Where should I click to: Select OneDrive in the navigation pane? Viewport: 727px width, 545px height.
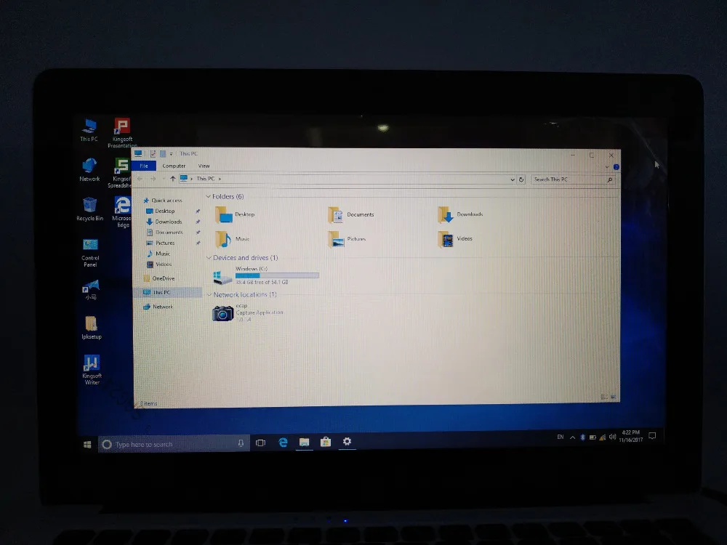pyautogui.click(x=159, y=278)
